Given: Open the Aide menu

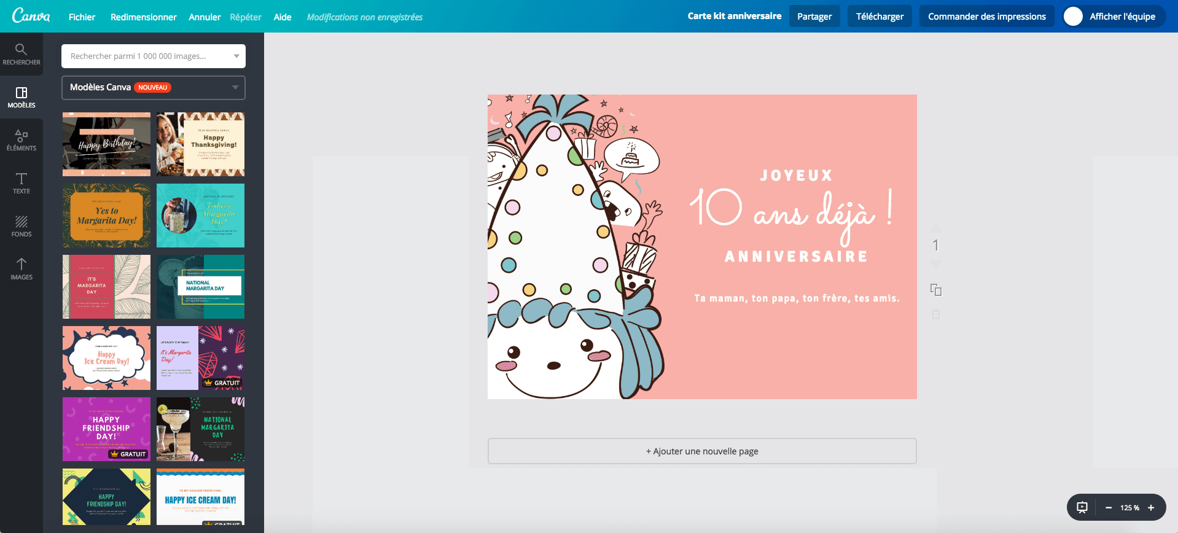Looking at the screenshot, I should click(x=283, y=17).
